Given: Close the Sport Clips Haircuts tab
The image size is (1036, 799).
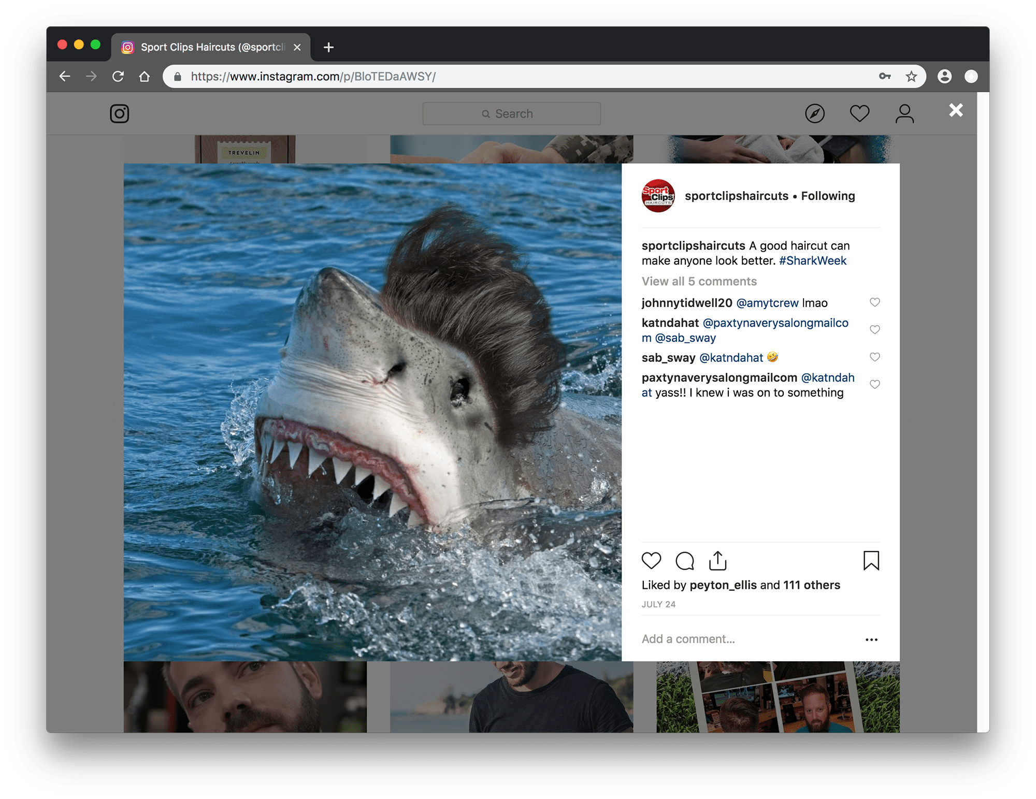Looking at the screenshot, I should [297, 47].
